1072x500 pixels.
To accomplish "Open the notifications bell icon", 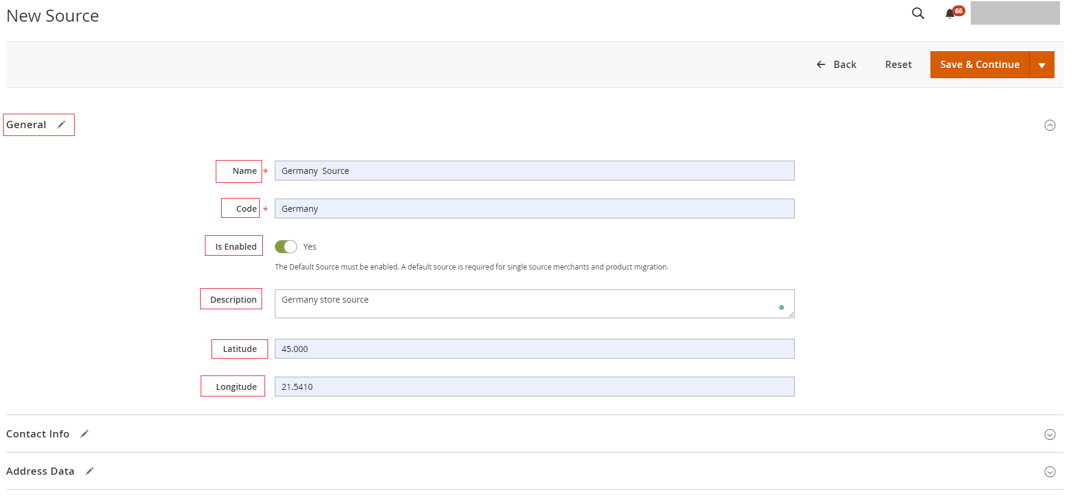I will (x=950, y=14).
